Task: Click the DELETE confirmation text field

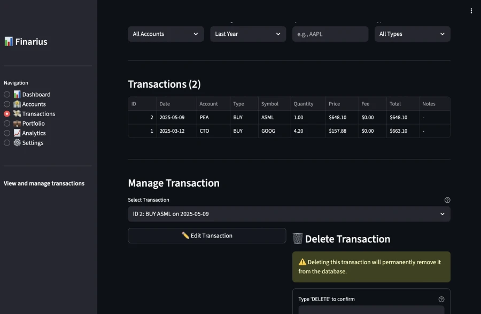Action: pos(371,310)
